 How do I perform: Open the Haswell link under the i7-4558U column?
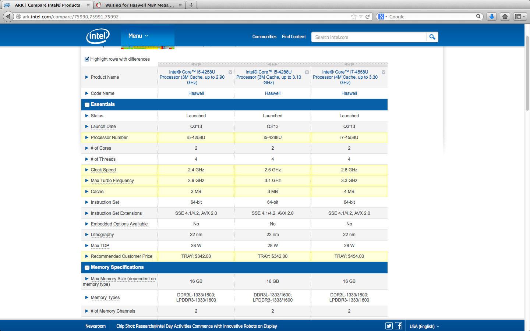(349, 93)
